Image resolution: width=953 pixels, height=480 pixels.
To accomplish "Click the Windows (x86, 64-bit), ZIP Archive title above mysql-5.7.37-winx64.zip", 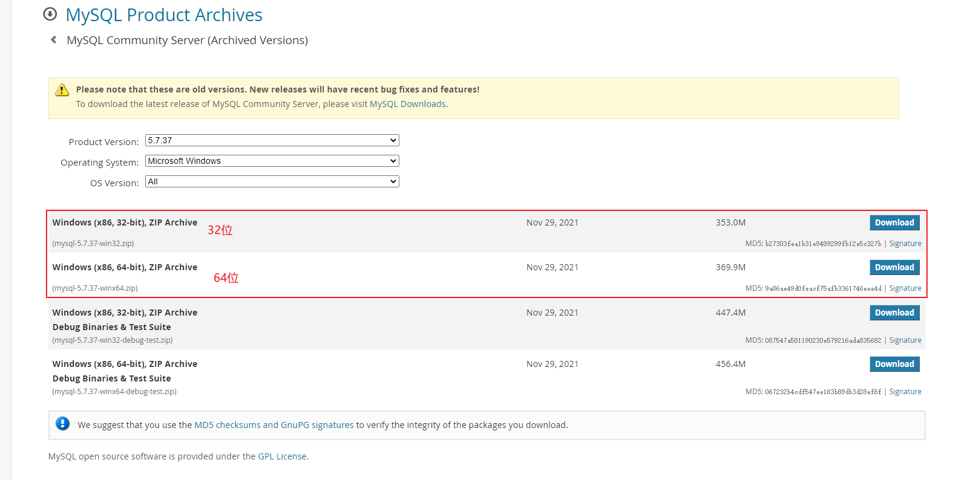I will tap(125, 267).
